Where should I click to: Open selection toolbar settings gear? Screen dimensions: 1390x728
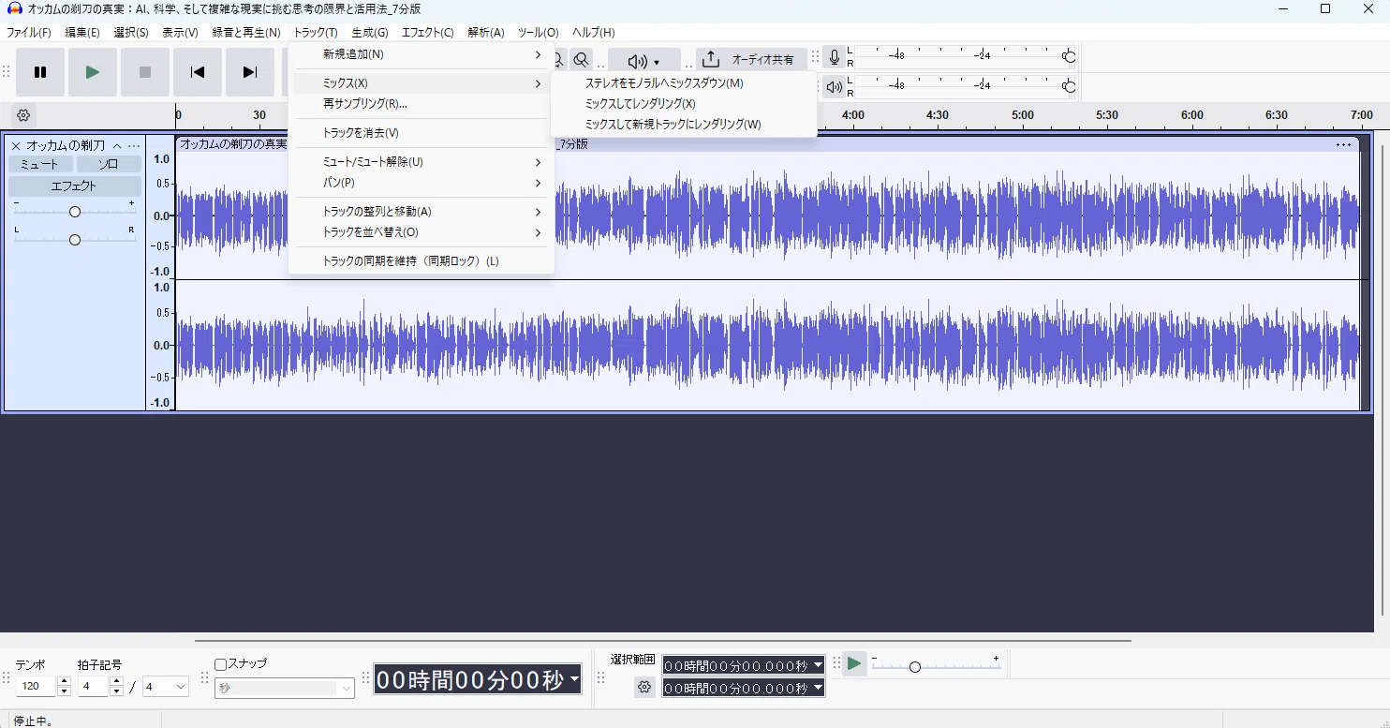[x=644, y=688]
